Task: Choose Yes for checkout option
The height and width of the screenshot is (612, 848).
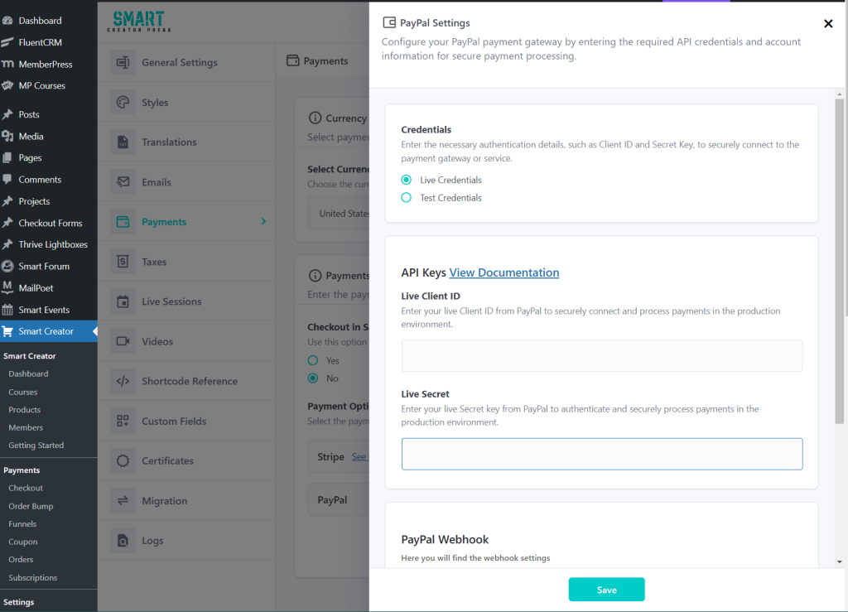Action: [x=313, y=361]
